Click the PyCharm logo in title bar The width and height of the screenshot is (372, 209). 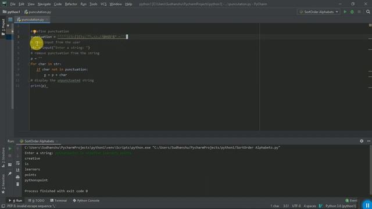point(4,4)
